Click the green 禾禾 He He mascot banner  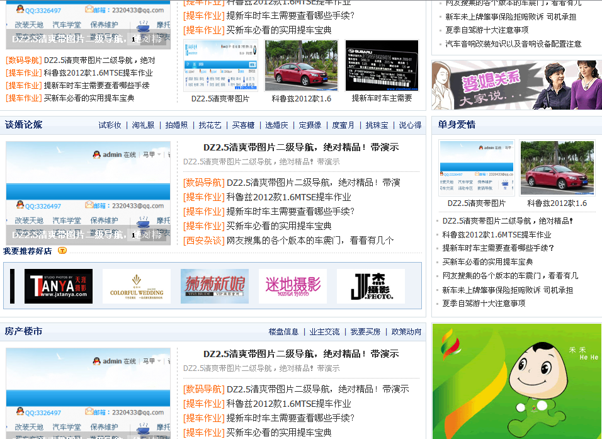tap(517, 382)
